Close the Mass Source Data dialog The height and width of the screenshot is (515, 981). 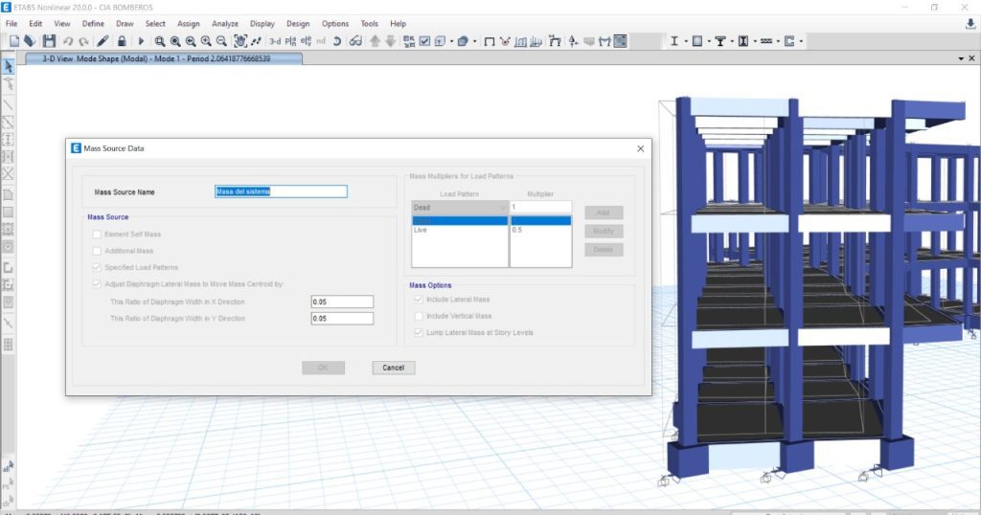[640, 148]
